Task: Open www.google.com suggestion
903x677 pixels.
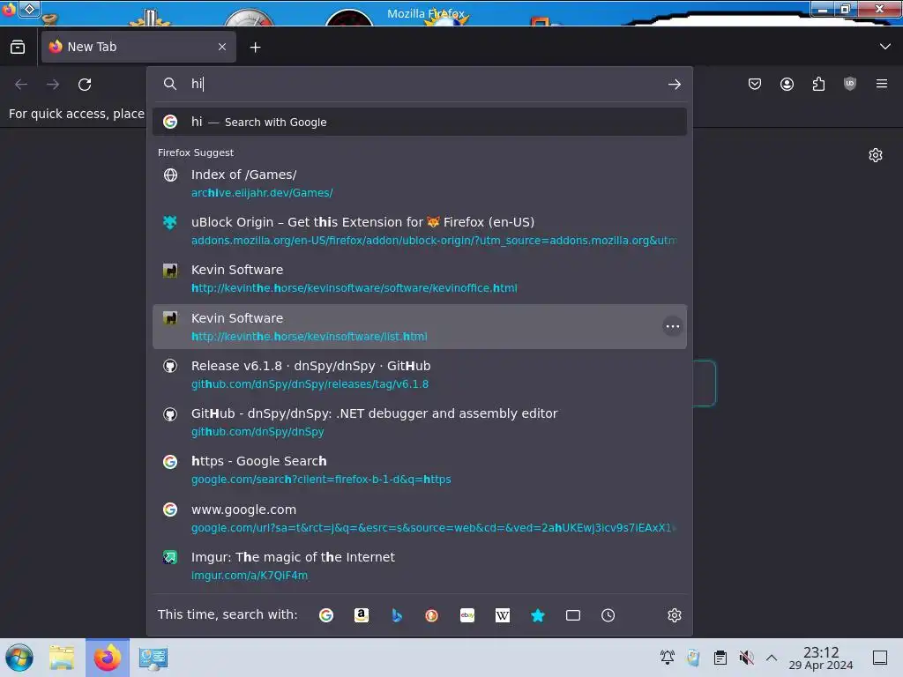Action: click(419, 518)
